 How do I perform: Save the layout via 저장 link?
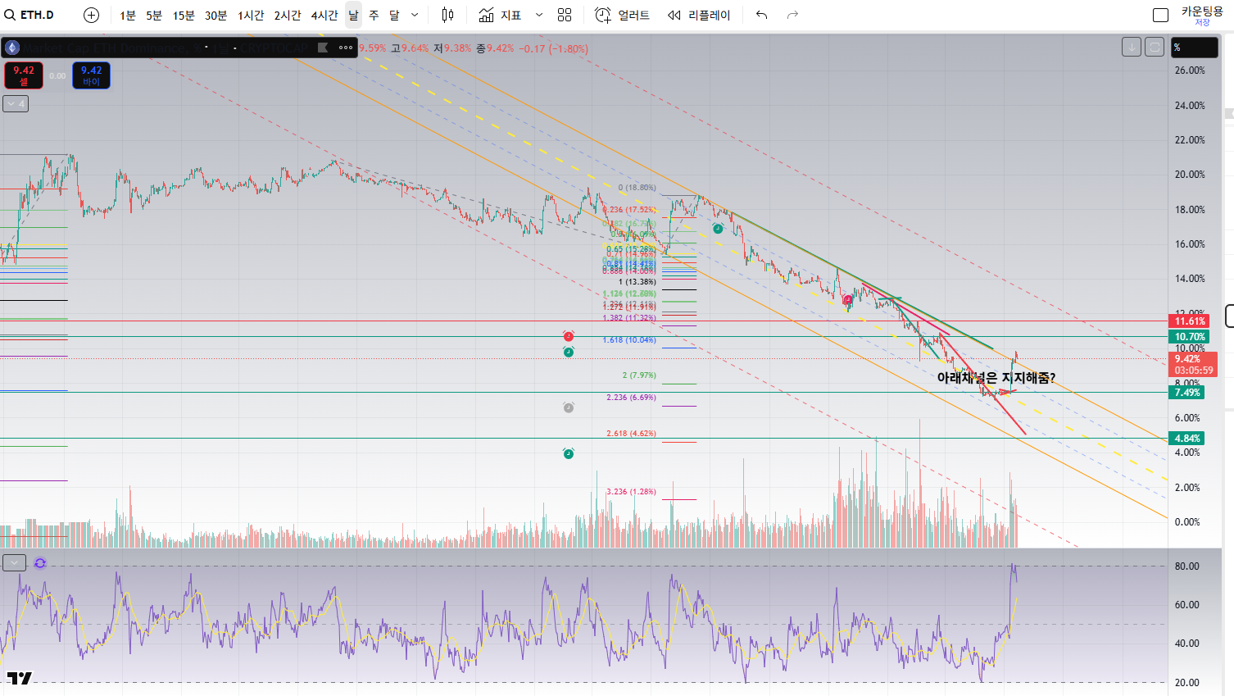[1202, 23]
